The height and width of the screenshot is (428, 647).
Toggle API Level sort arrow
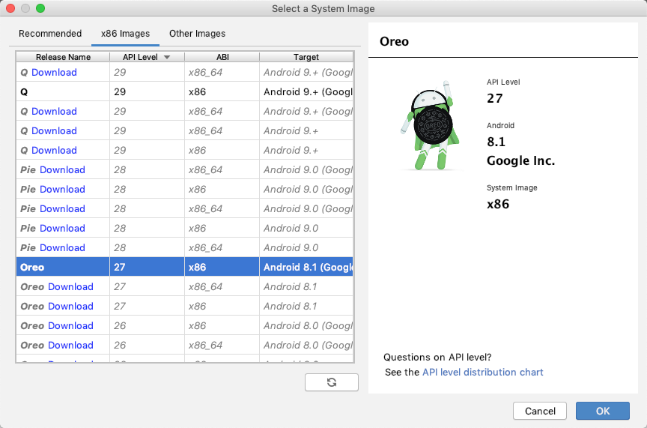pos(167,57)
